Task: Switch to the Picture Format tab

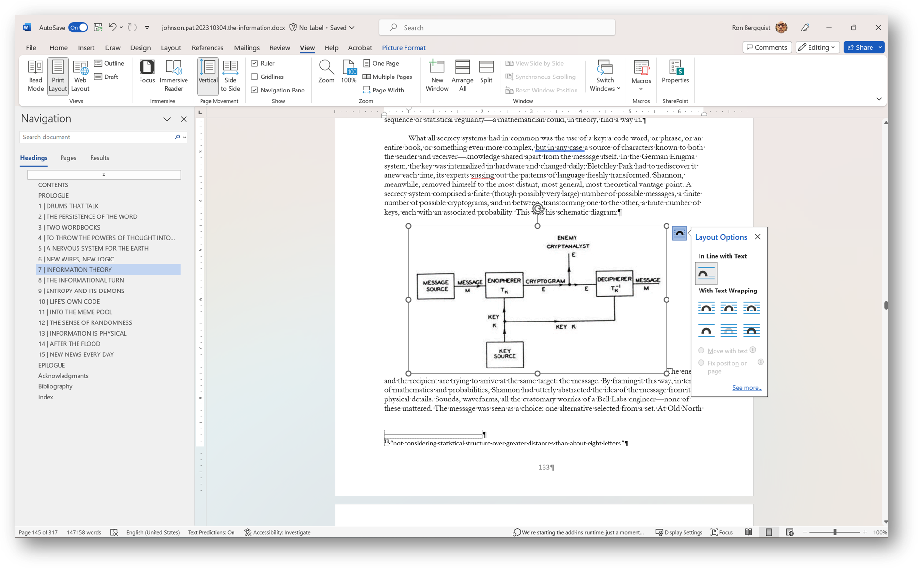Action: (404, 47)
